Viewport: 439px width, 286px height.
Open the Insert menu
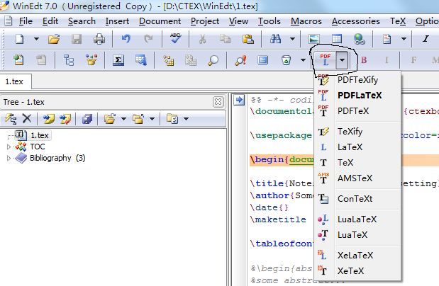[x=117, y=21]
